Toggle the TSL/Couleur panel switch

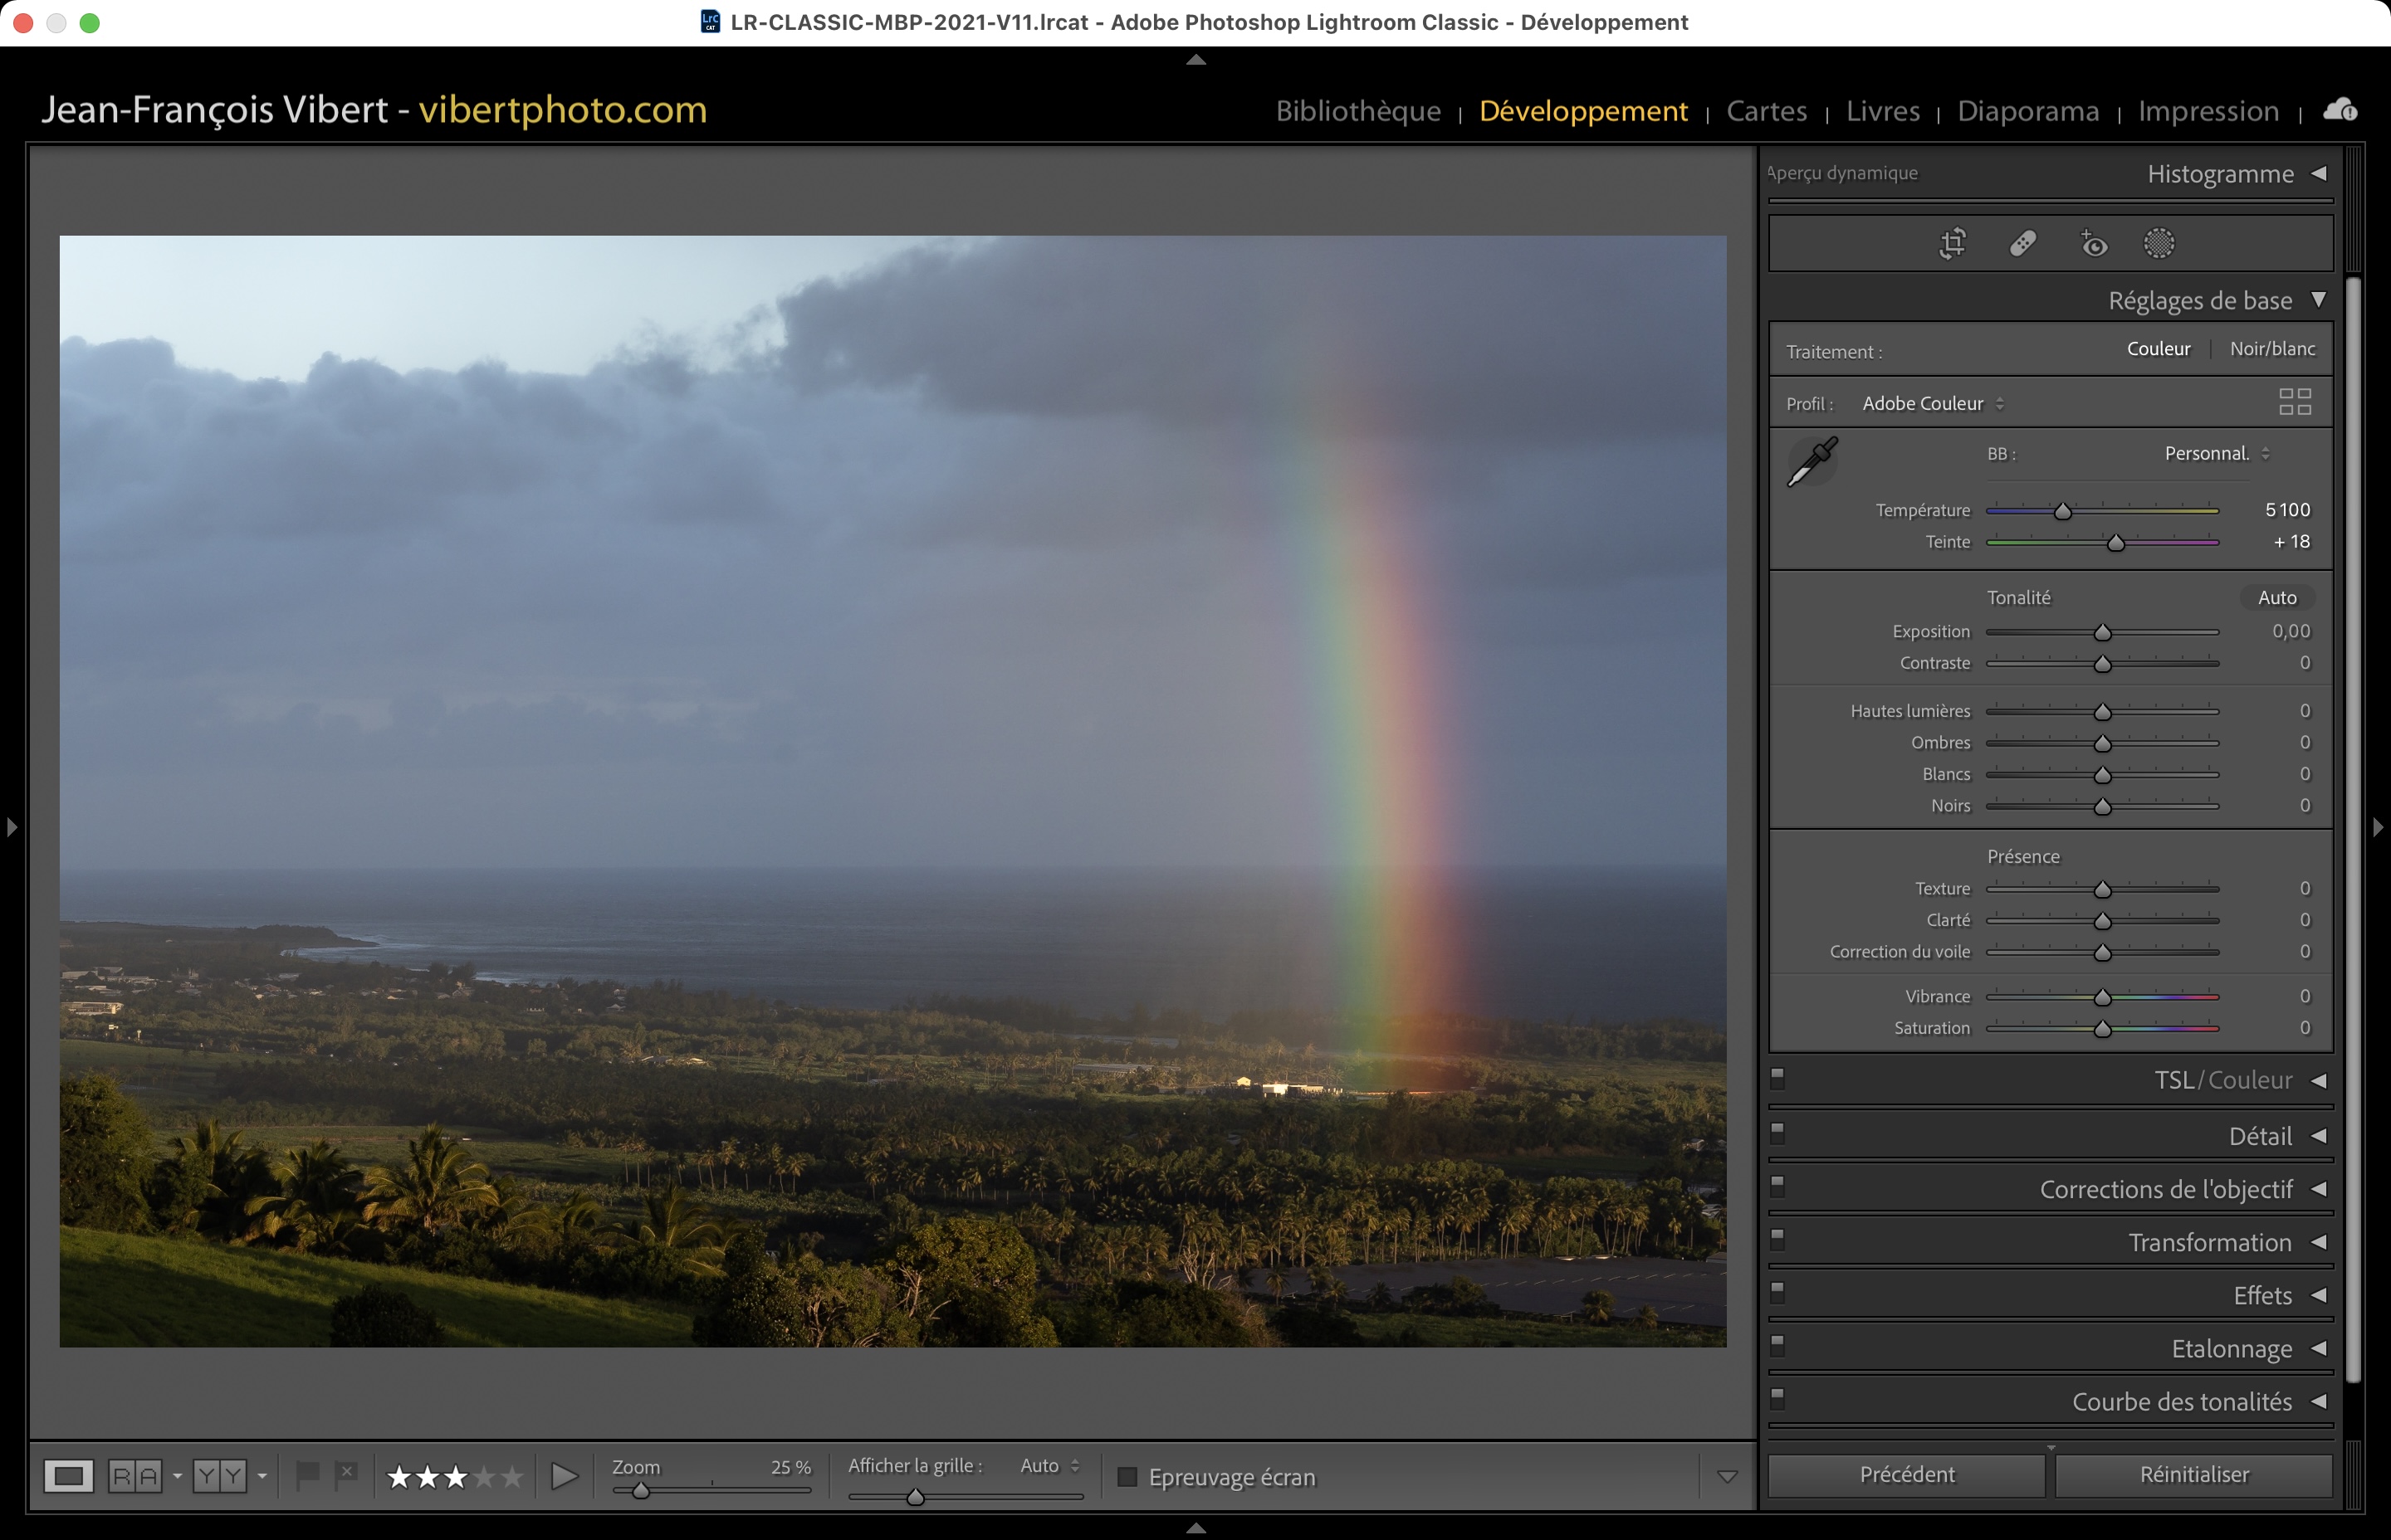1777,1078
